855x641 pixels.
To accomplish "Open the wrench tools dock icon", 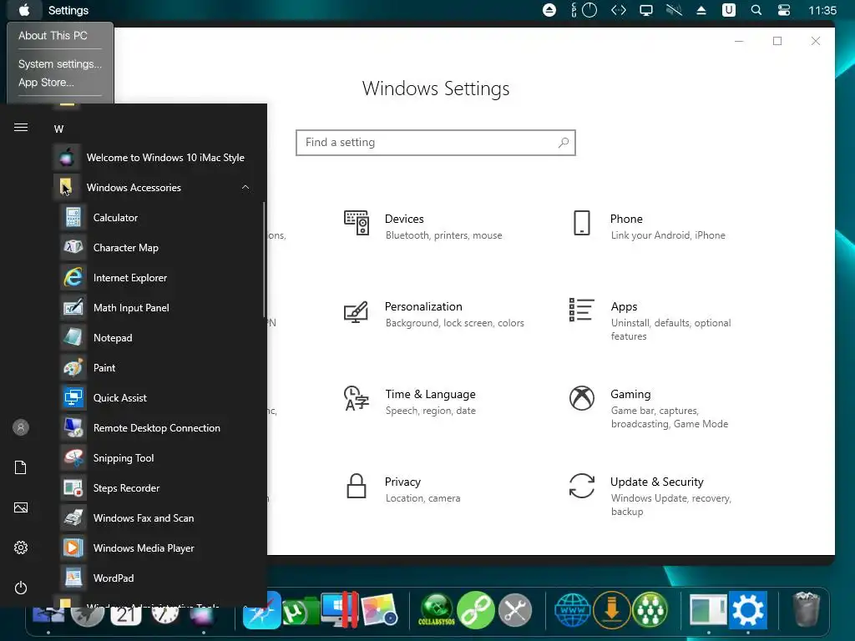I will [x=514, y=610].
